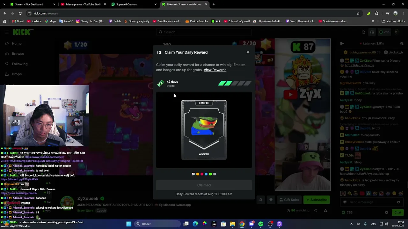Share the stream via share icon
This screenshot has height=229, width=408.
(315, 210)
